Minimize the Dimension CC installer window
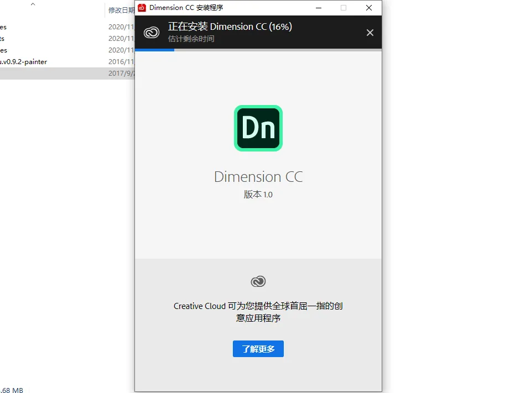This screenshot has width=515, height=393. pyautogui.click(x=319, y=8)
